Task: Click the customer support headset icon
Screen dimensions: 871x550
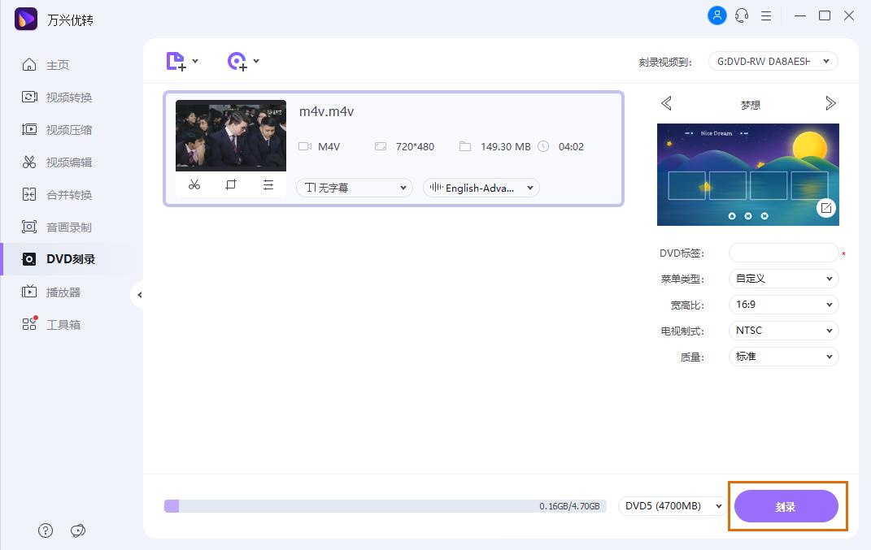Action: pos(742,15)
